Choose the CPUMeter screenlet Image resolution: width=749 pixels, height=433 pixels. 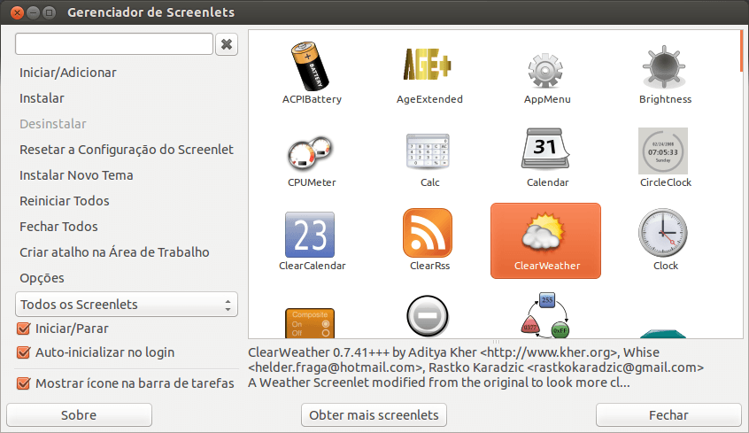click(x=311, y=151)
